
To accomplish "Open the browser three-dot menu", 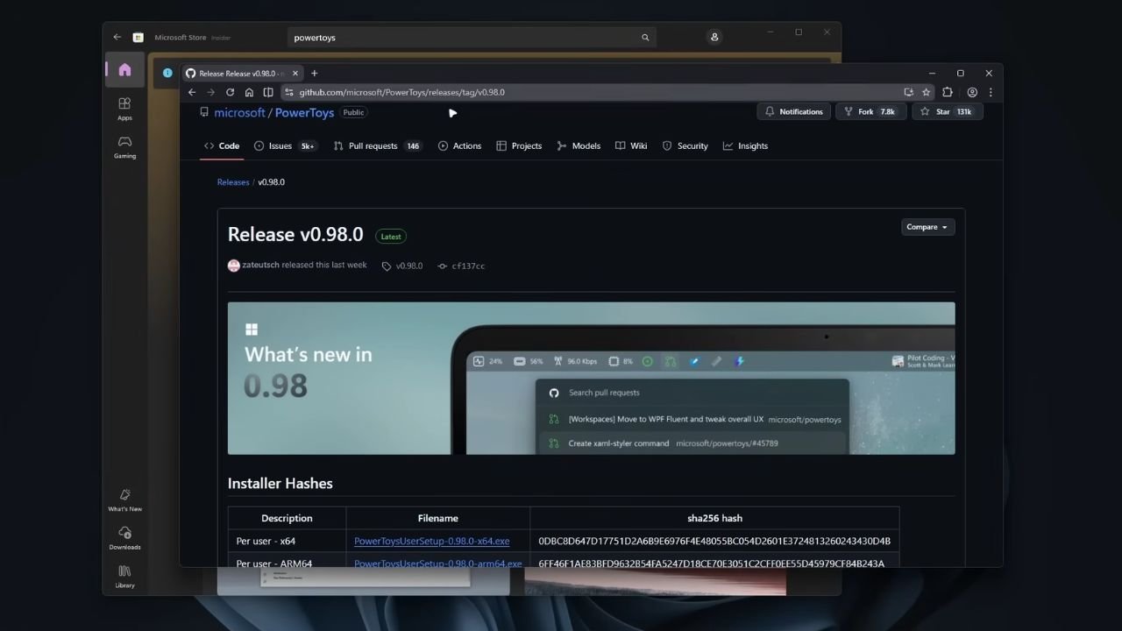I will (991, 92).
